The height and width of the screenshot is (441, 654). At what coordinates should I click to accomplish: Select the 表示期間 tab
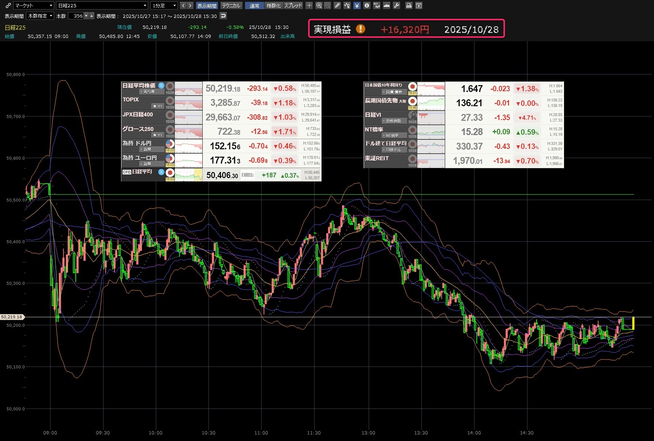click(x=207, y=5)
